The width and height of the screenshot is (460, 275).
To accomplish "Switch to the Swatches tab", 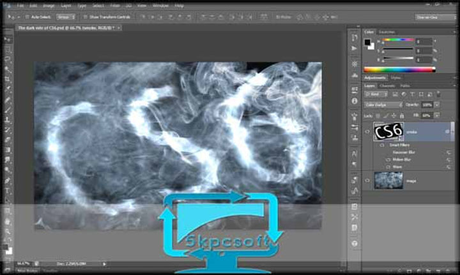I will (387, 32).
